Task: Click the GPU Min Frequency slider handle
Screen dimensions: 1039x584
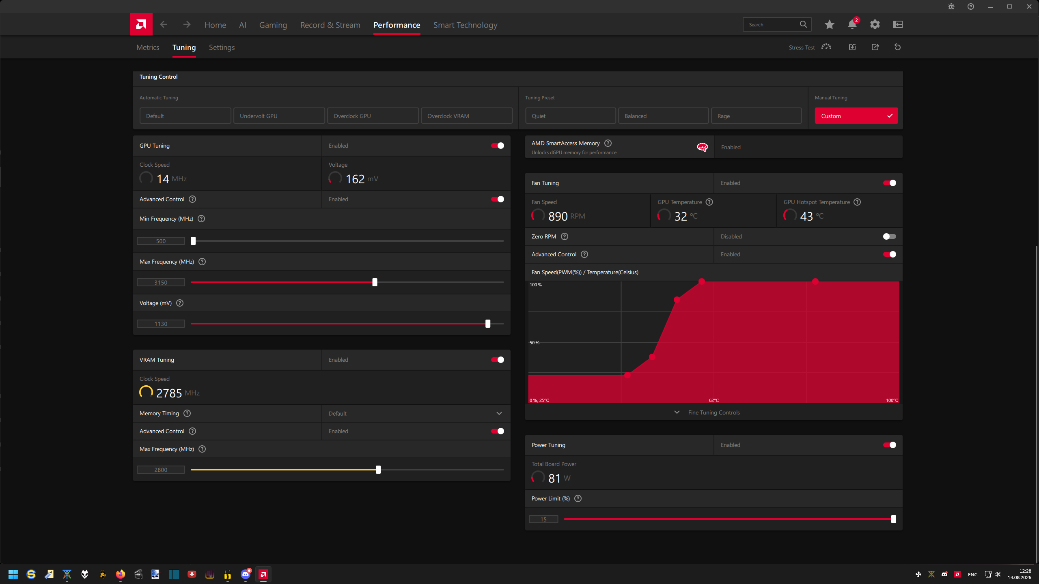Action: [193, 241]
